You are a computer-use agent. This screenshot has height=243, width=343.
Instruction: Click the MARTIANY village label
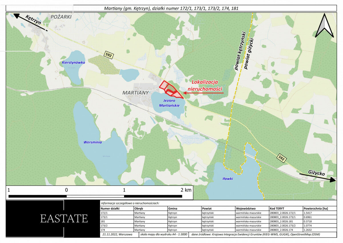coord(135,93)
